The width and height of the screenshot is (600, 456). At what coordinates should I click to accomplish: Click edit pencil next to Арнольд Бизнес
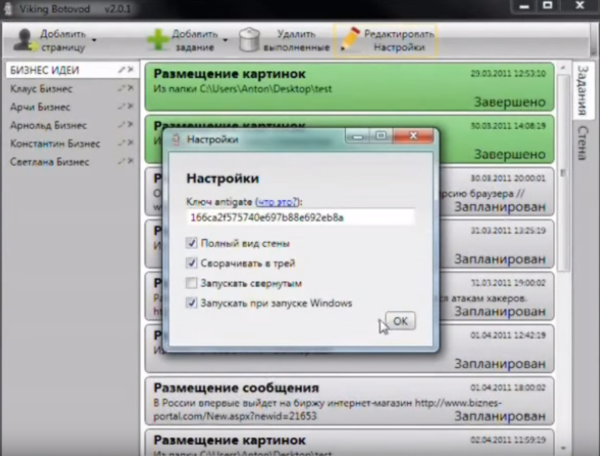121,125
